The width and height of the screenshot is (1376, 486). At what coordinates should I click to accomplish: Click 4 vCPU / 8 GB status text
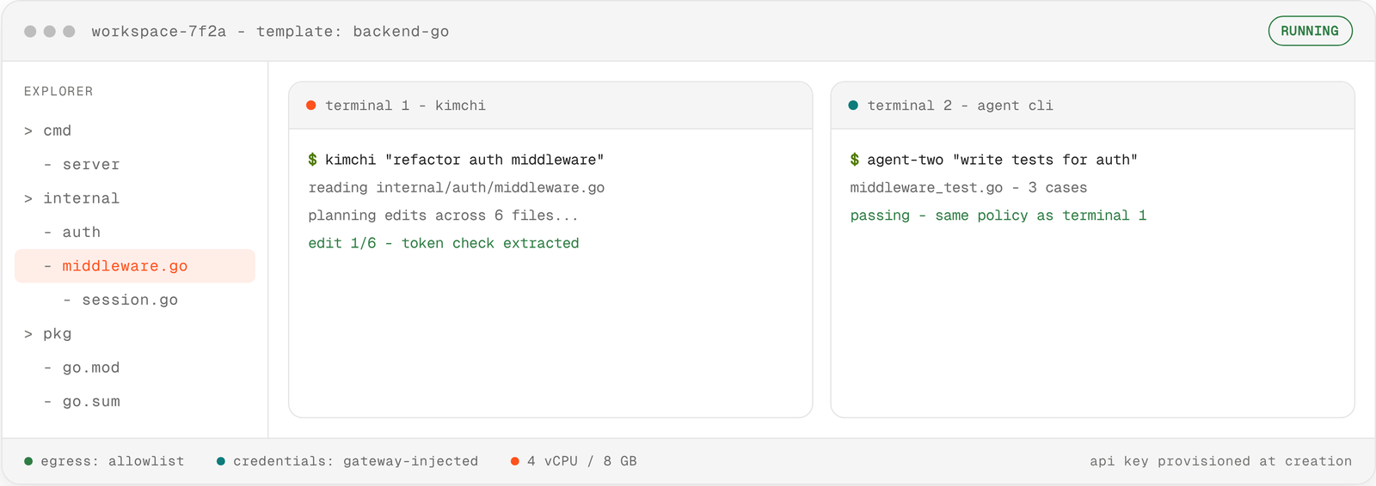pos(582,461)
